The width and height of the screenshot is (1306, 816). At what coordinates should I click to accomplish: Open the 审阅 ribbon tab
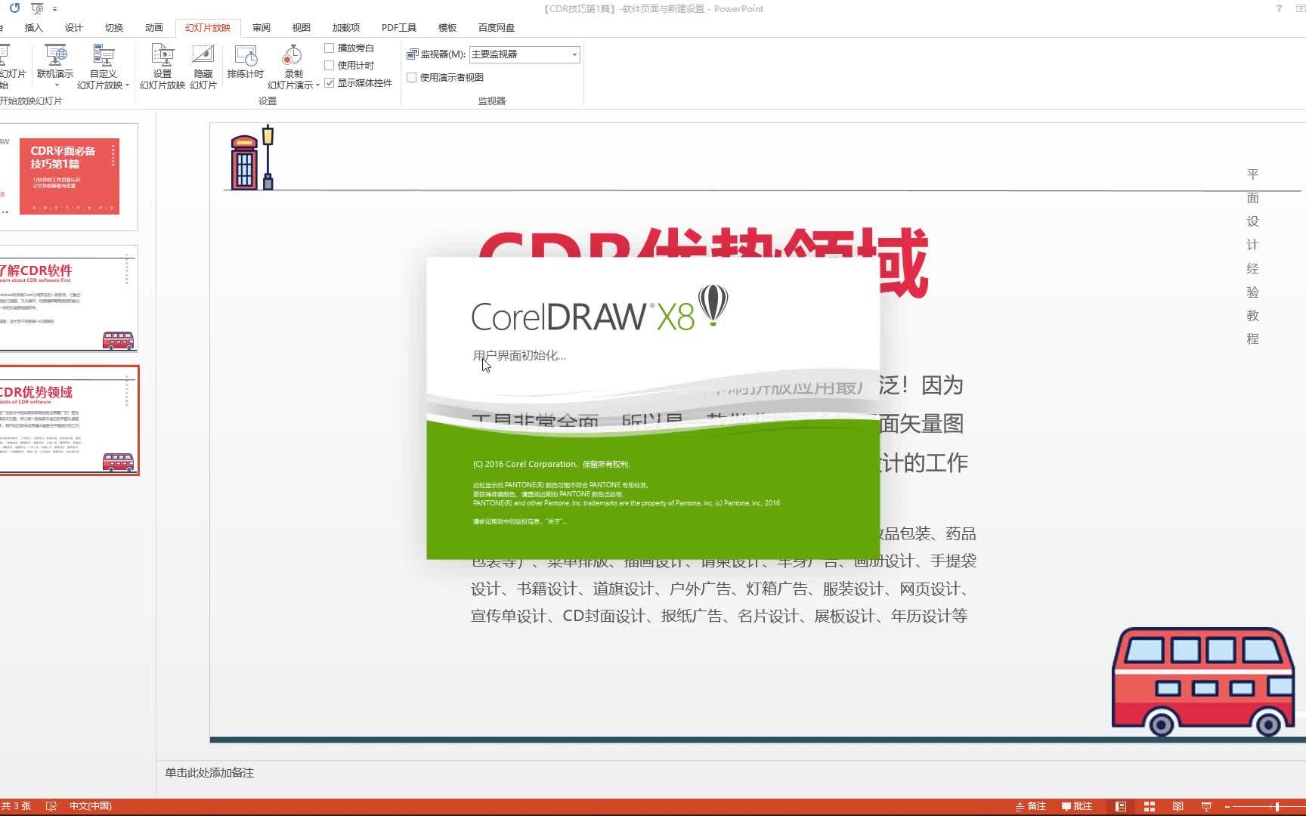[261, 27]
